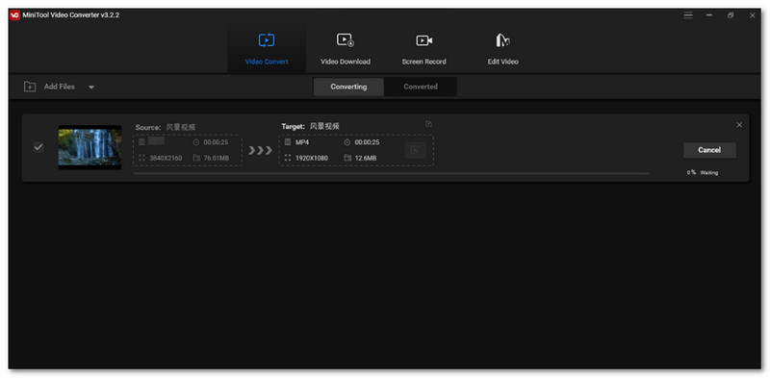This screenshot has height=378, width=770.
Task: Click target resolution 1920X1080
Action: click(311, 158)
